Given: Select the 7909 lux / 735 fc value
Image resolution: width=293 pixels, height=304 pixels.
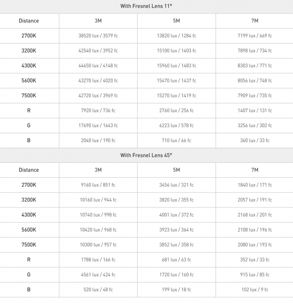Looking at the screenshot, I should coord(255,96).
